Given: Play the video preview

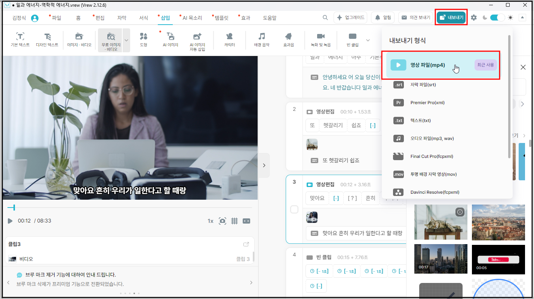Looking at the screenshot, I should tap(10, 221).
